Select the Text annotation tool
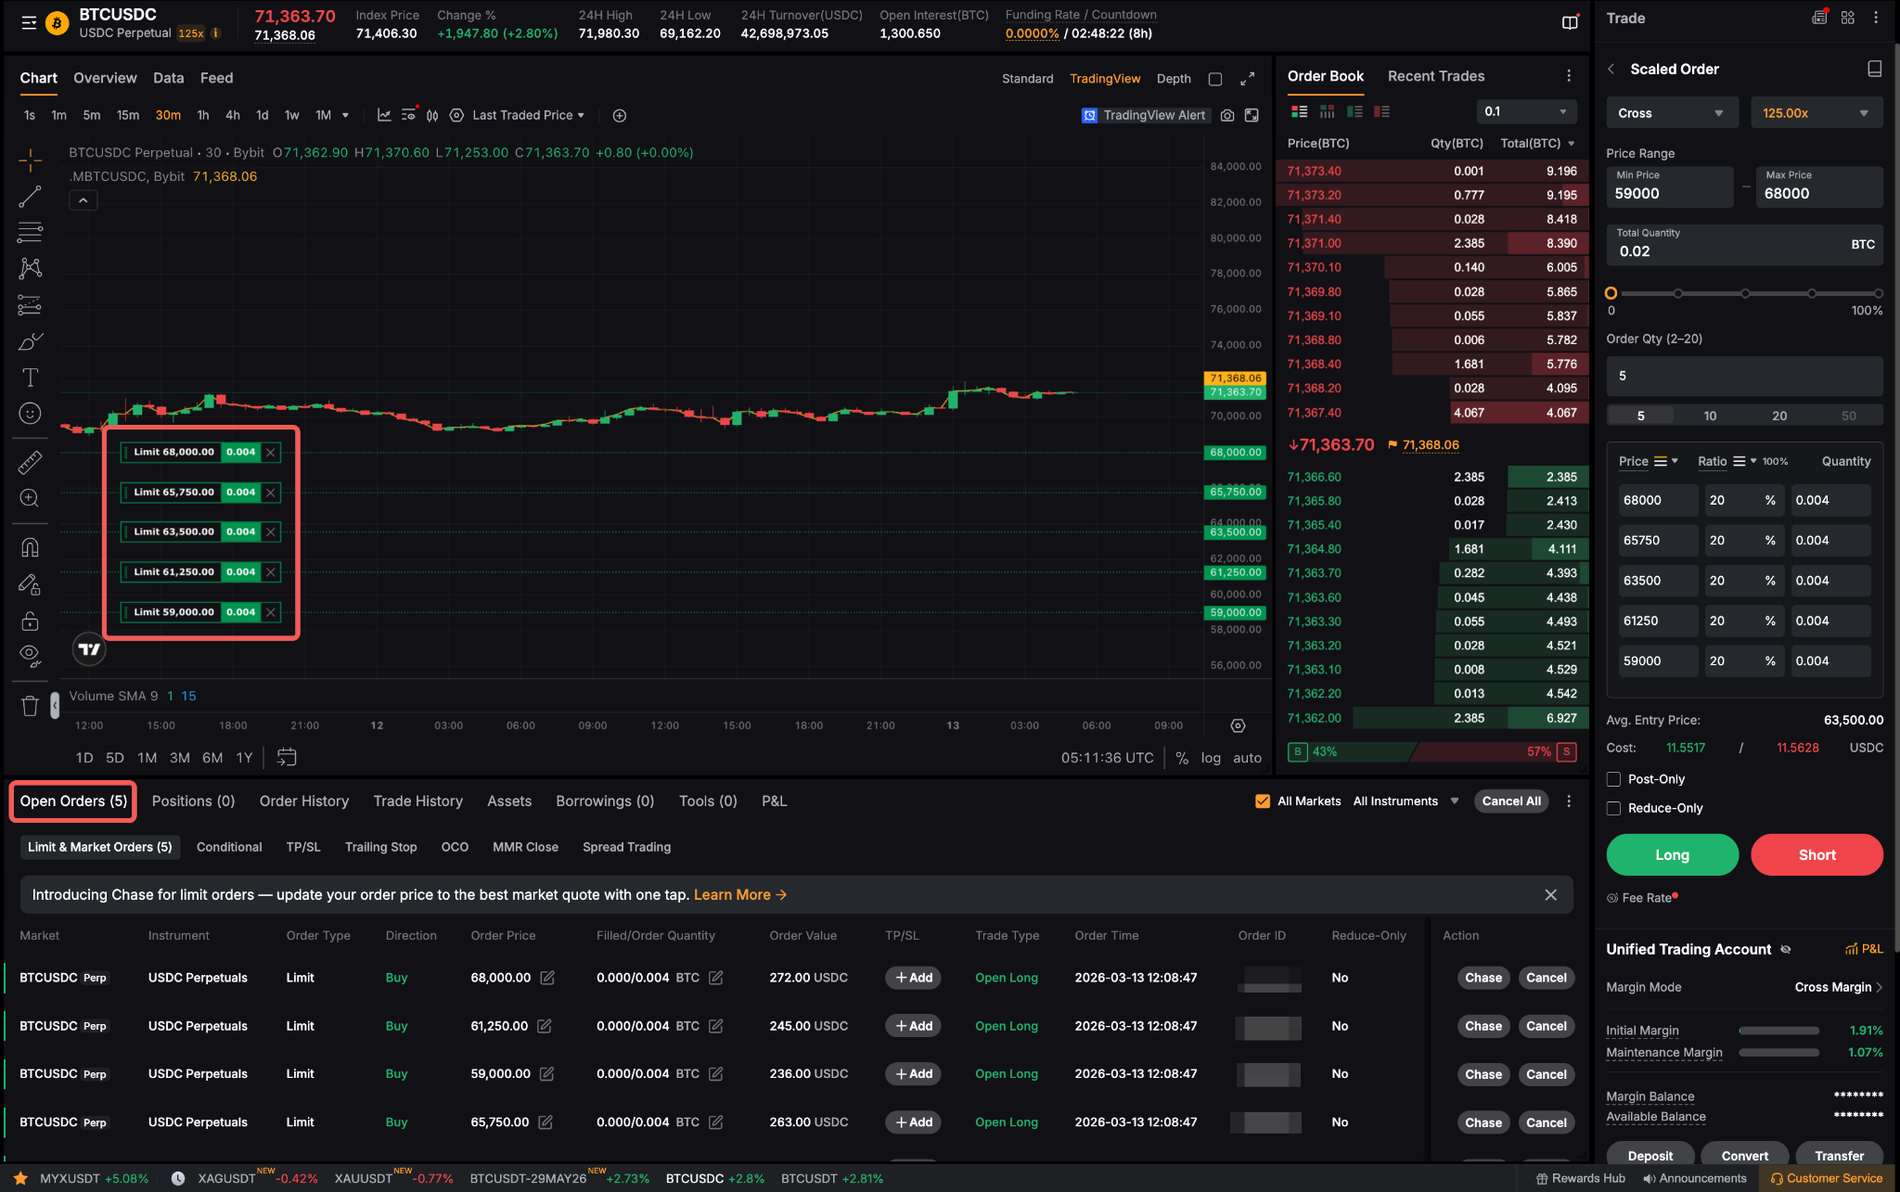 coord(30,378)
